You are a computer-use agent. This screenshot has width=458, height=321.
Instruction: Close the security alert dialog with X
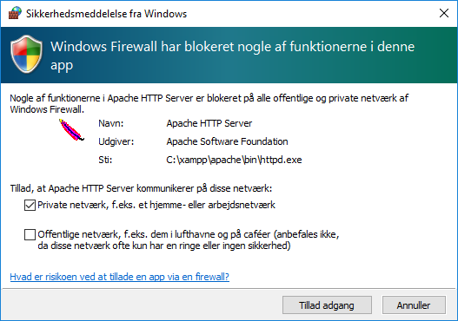444,13
